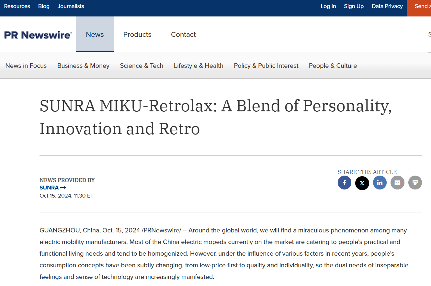Click Log In
This screenshot has width=431, height=286.
[x=328, y=6]
